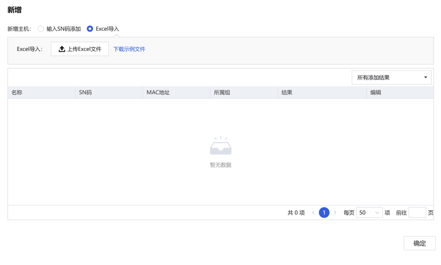Viewport: 441px width, 265px height.
Task: Select page 1 in pagination
Action: 324,213
